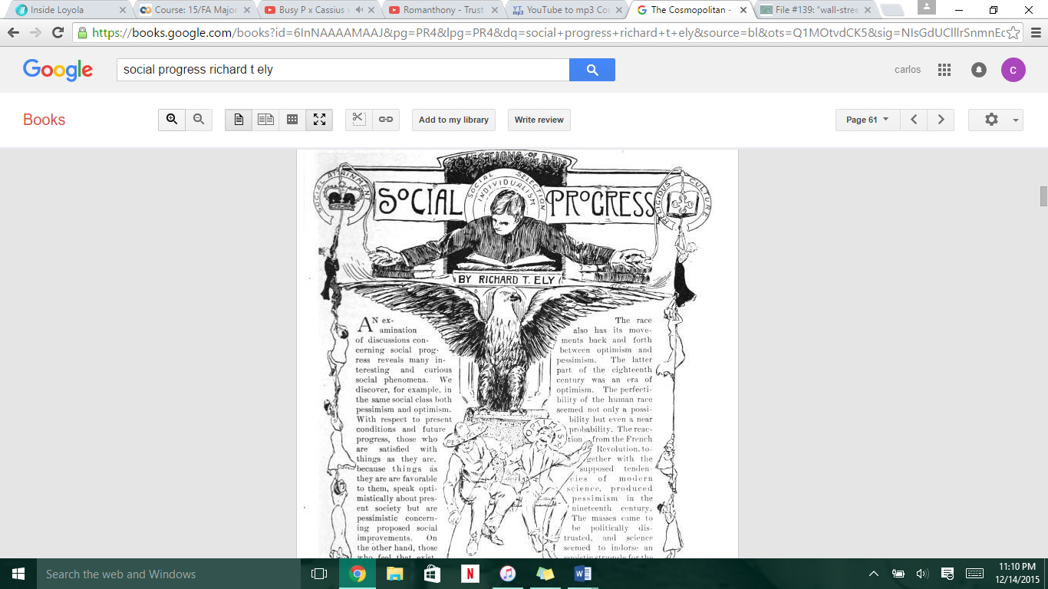Open the Google apps grid icon
The width and height of the screenshot is (1048, 589).
[944, 70]
